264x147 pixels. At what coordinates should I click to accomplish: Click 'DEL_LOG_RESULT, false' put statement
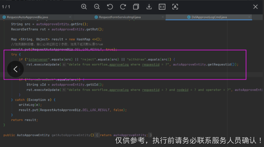coord(73,110)
